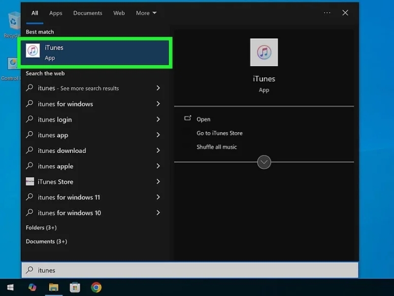Select the iTunes Store web result
Viewport: 394px width, 296px height.
coord(93,182)
